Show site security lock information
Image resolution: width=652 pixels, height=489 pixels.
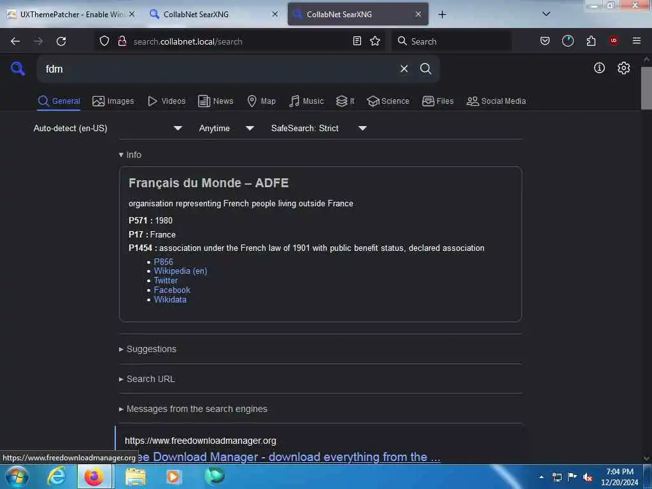coord(122,41)
